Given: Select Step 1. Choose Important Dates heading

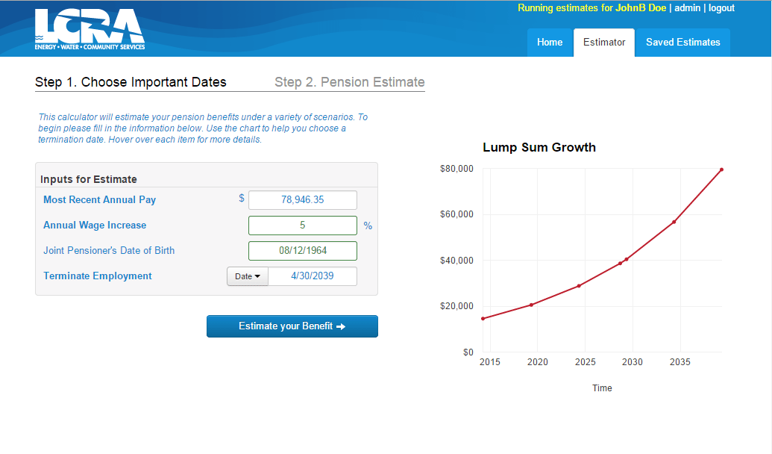Looking at the screenshot, I should pyautogui.click(x=131, y=82).
